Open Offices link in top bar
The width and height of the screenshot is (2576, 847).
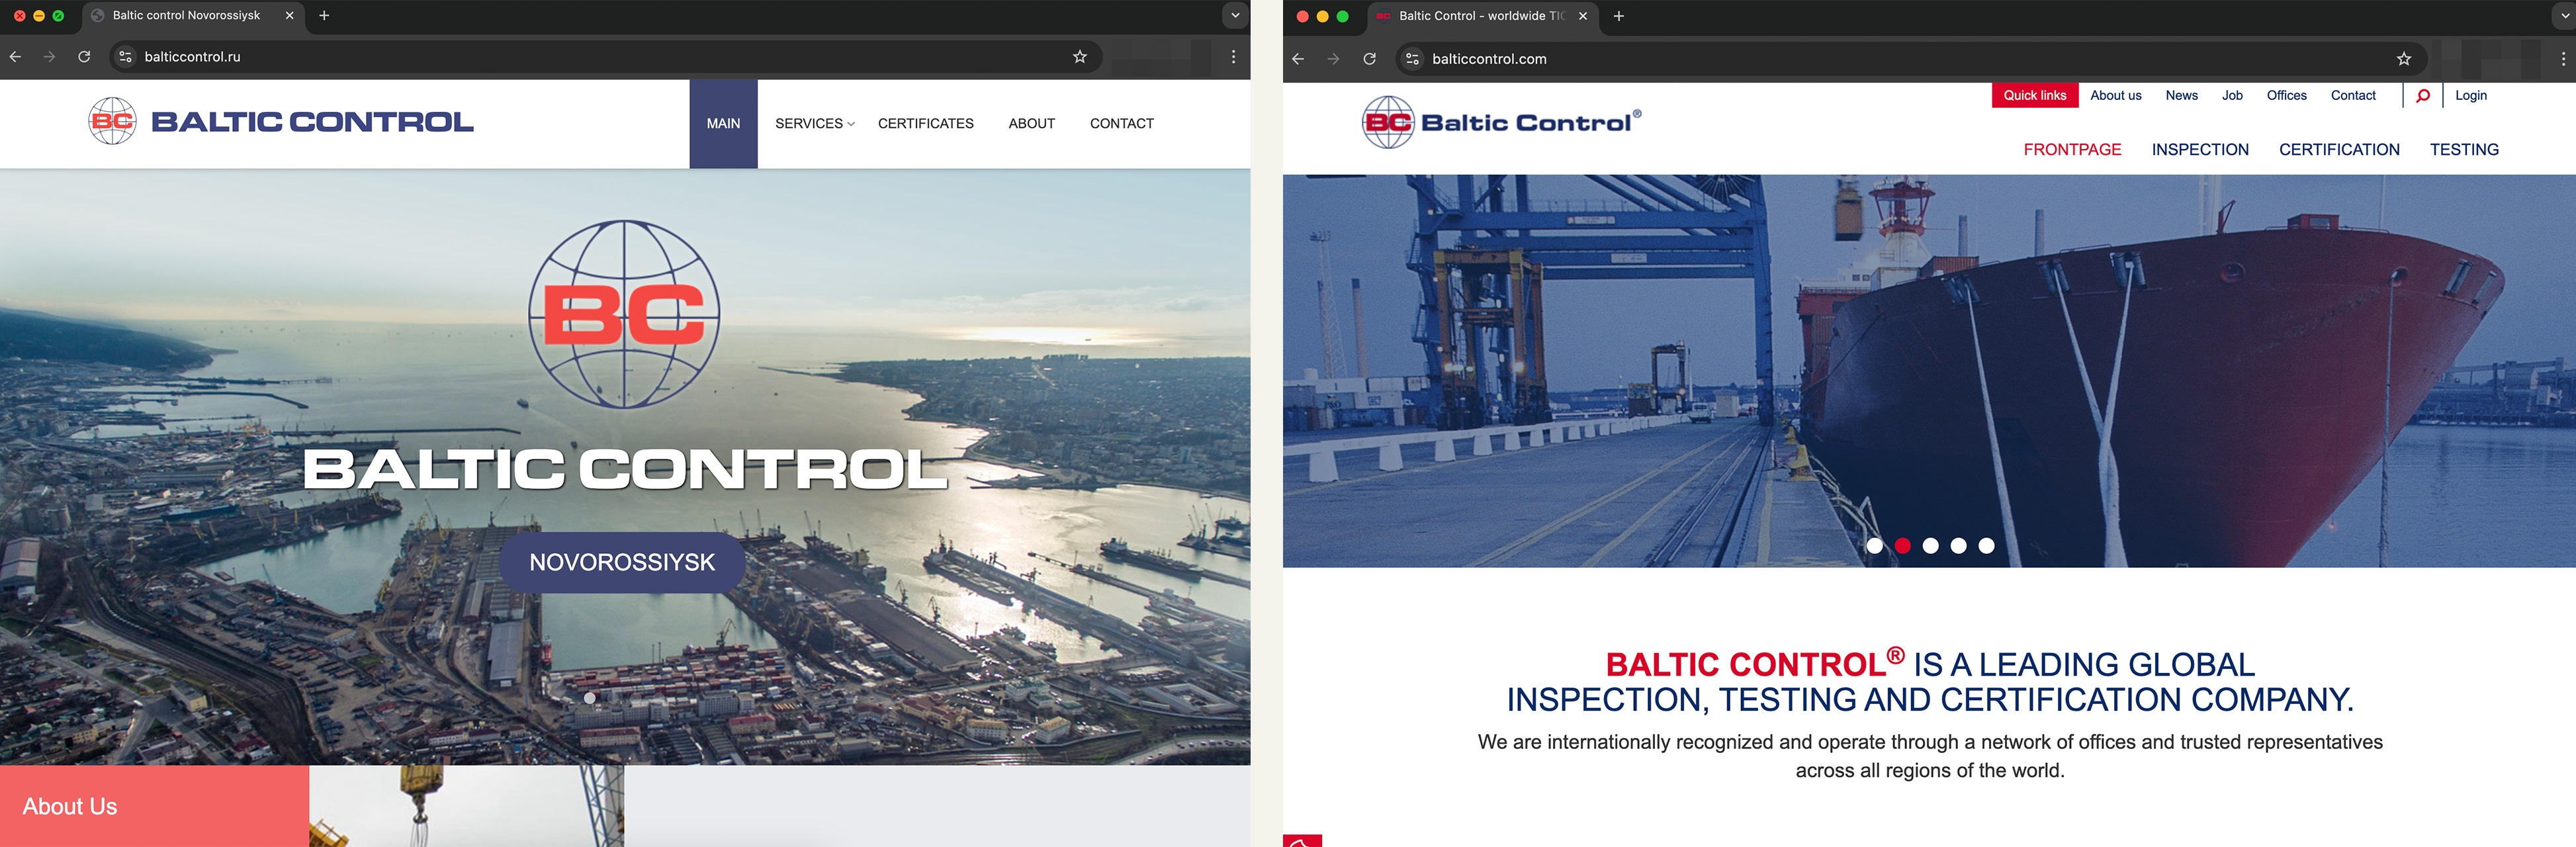point(2286,95)
